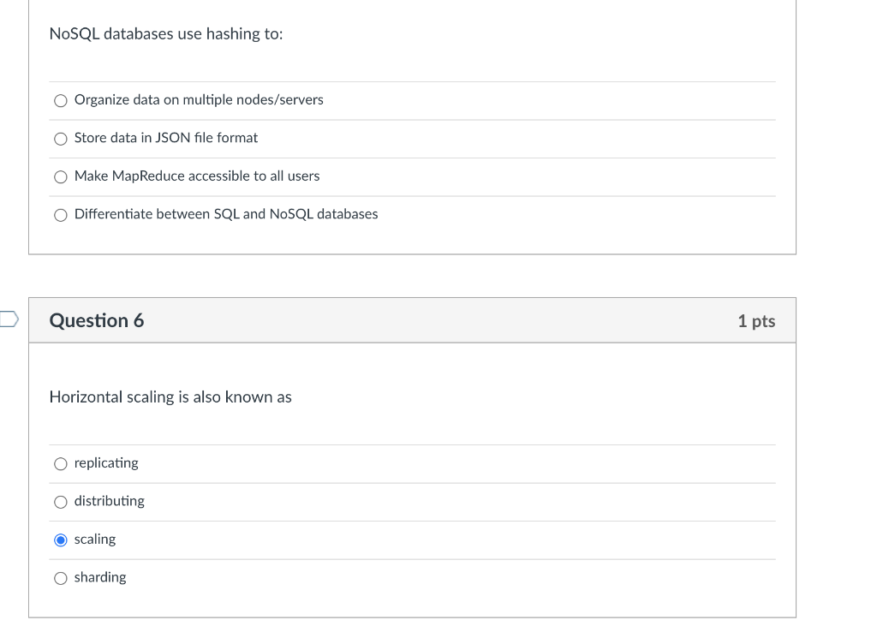Pick 'Make MapReduce accessible to all users'
877x620 pixels.
pos(61,176)
